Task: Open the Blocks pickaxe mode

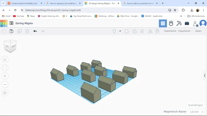Action: [179, 24]
